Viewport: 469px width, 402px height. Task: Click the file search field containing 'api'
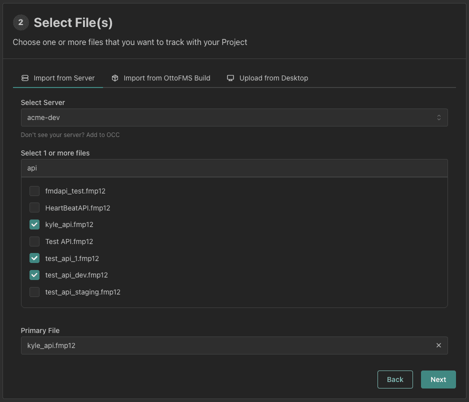234,168
